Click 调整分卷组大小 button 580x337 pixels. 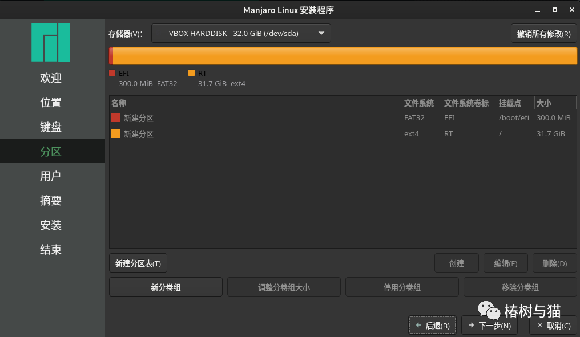(284, 287)
